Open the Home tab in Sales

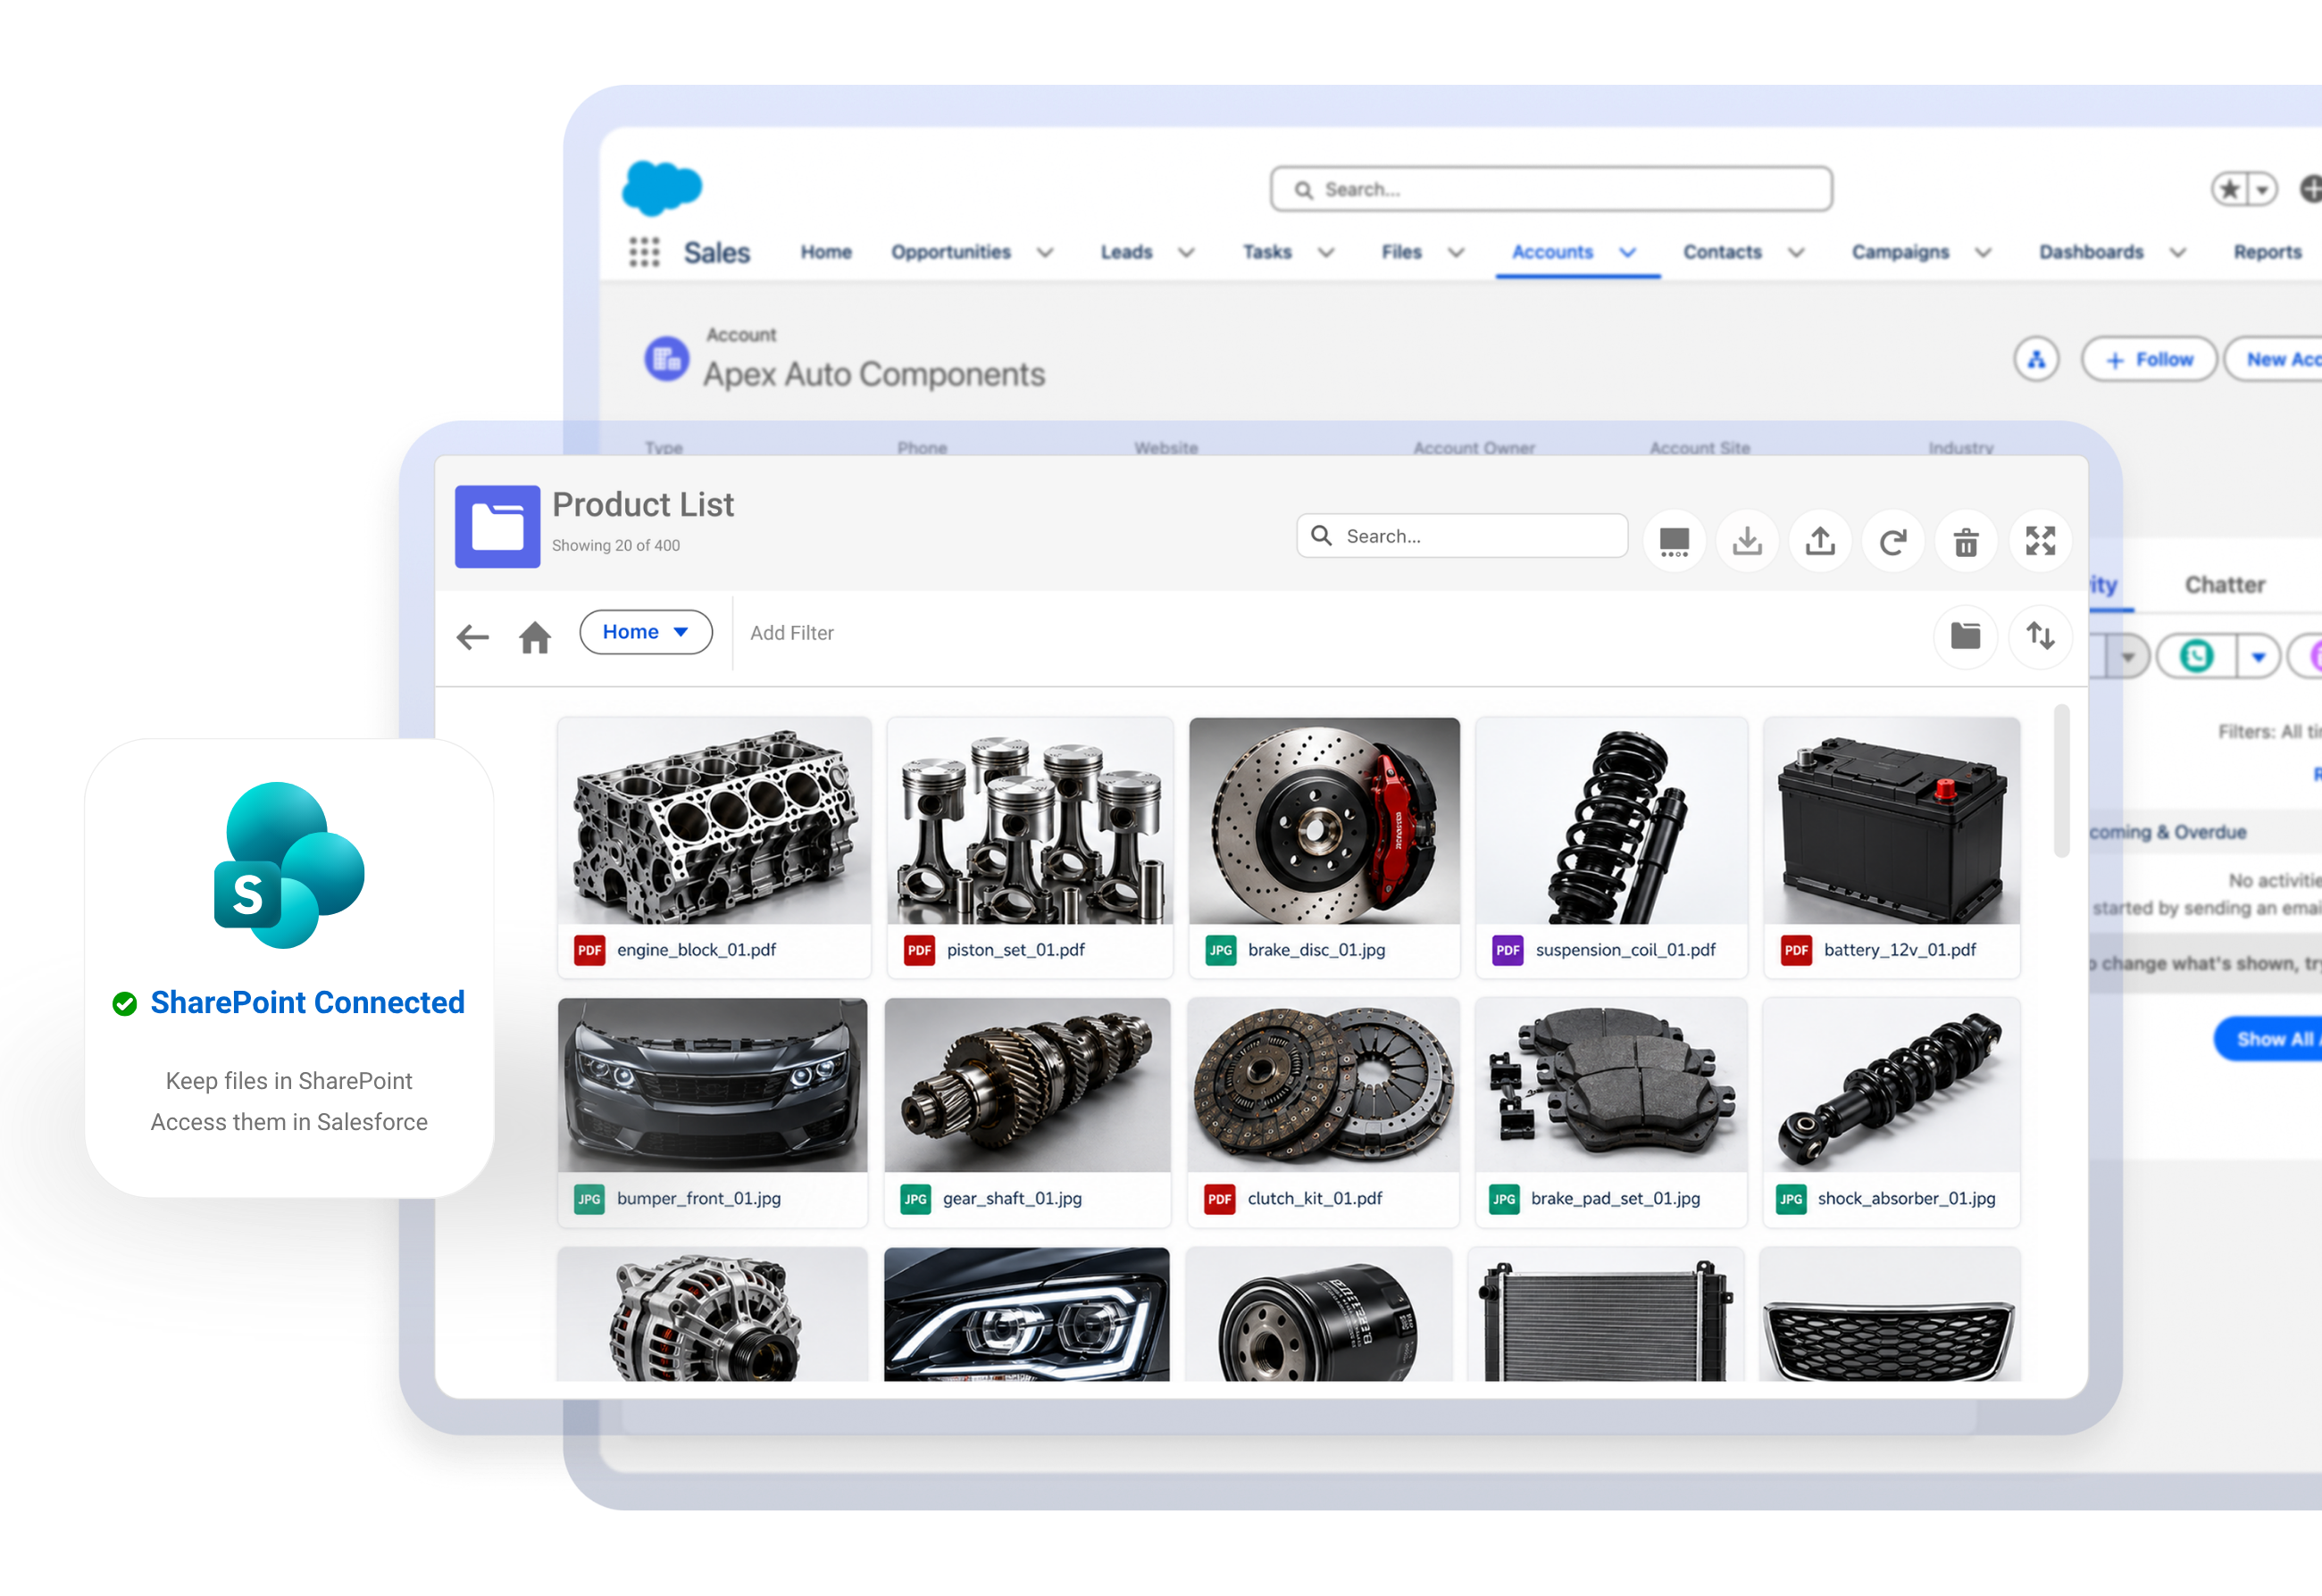coord(826,252)
